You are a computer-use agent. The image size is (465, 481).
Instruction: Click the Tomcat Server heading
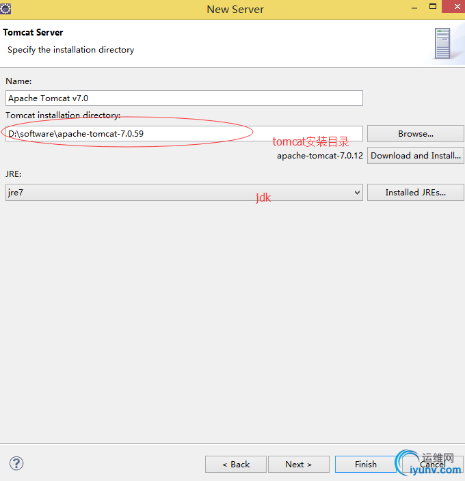33,33
